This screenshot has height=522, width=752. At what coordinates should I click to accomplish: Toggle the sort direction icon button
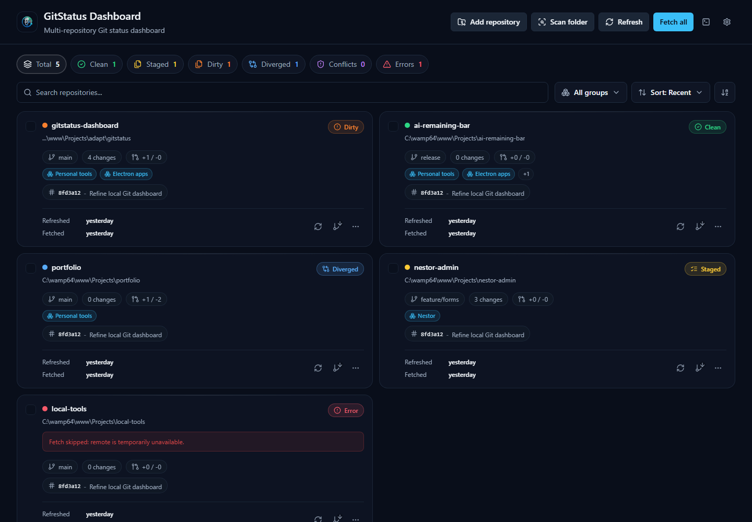[725, 92]
